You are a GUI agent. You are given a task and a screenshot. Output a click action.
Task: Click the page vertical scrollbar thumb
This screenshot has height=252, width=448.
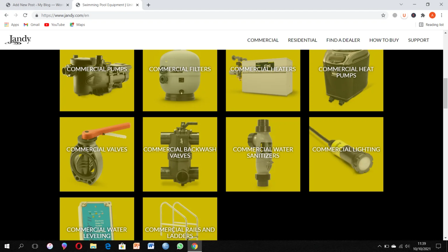click(445, 93)
